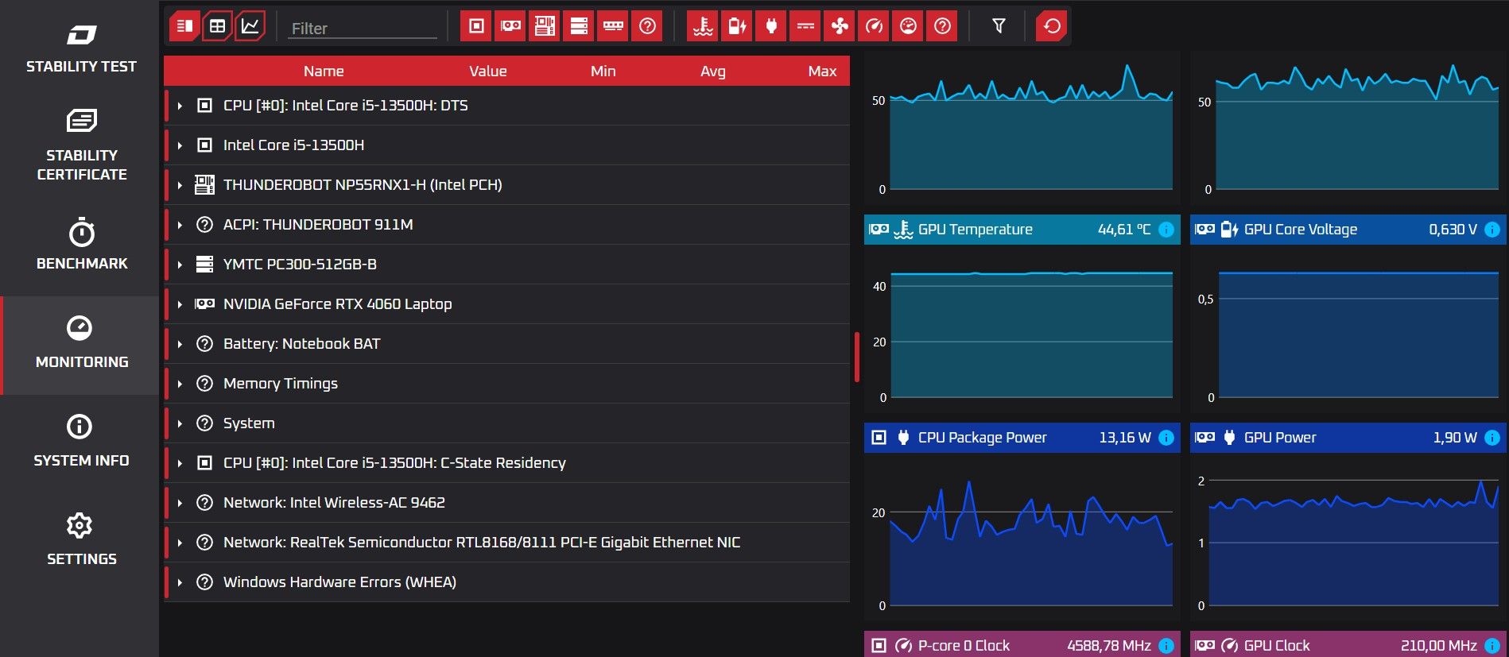Screen dimensions: 1509x657
Task: Click the sensor list scrollbar thumb
Action: click(857, 357)
